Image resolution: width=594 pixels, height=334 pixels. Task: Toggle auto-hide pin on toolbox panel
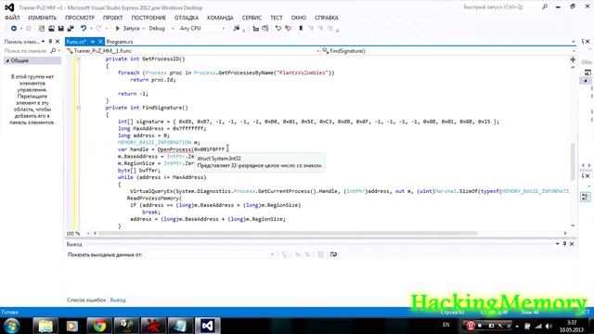click(50, 42)
